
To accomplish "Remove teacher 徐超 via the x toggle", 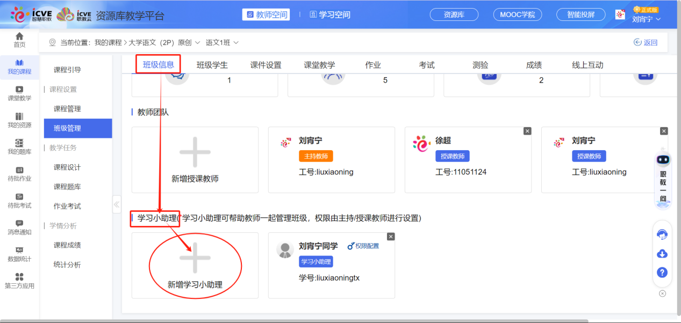I will 527,130.
